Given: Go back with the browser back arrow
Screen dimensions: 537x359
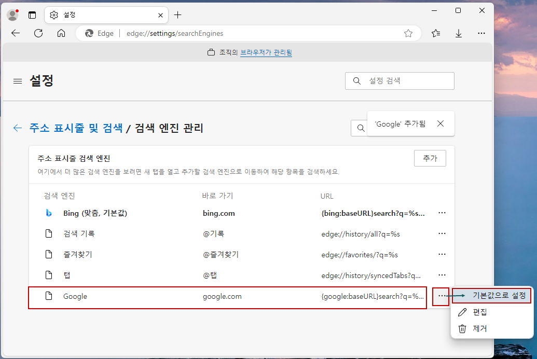Looking at the screenshot, I should [x=16, y=33].
